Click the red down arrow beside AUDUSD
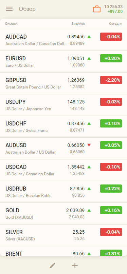The height and width of the screenshot is (274, 127). tap(89, 145)
